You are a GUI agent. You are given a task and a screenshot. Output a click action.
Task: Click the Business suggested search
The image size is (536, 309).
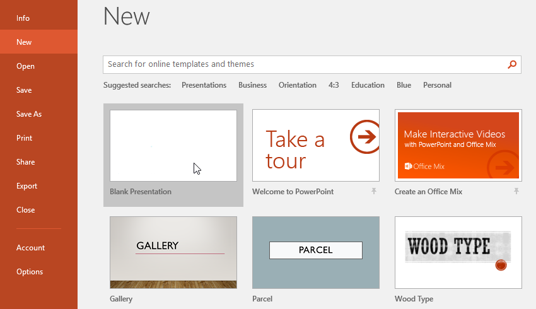tap(252, 85)
